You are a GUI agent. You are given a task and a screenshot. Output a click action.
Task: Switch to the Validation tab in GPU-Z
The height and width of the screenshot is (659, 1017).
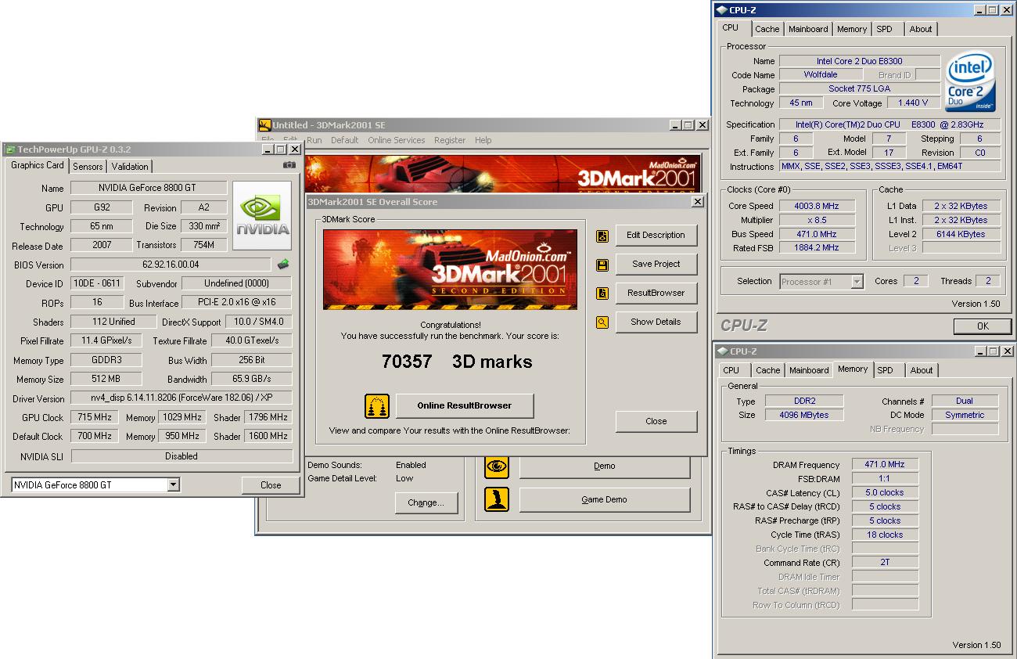pyautogui.click(x=130, y=167)
